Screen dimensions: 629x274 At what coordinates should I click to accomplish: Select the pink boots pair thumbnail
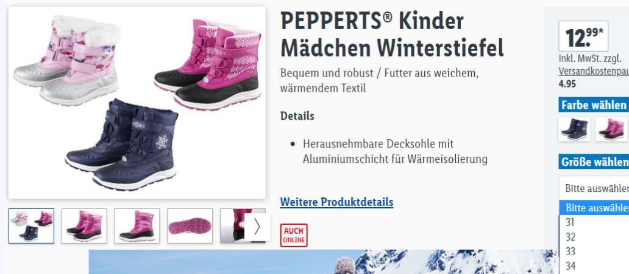click(84, 226)
